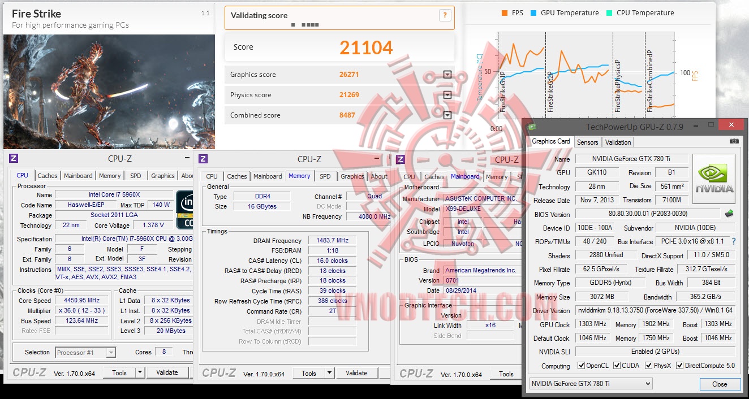Screen dimensions: 749x399
Task: Click the Bandwidth value 365.2 GB/s
Action: pyautogui.click(x=704, y=297)
